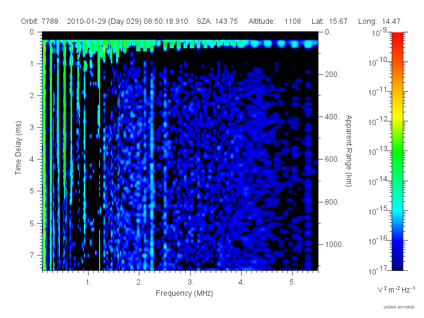
Task: Click the '4.' tick on Time Delay axis
Action: [33, 160]
